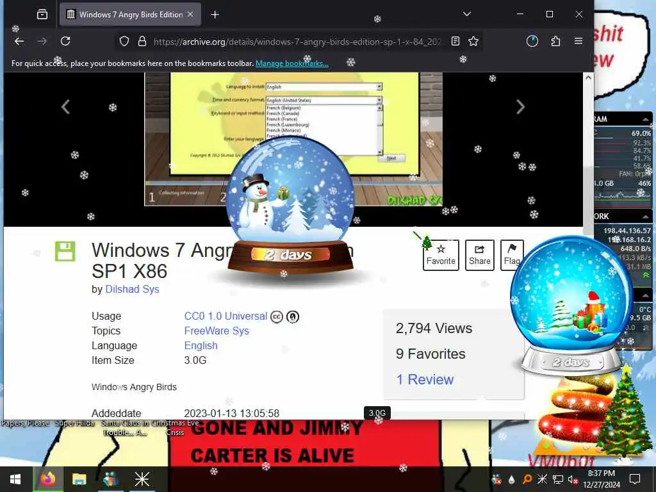This screenshot has width=656, height=492.
Task: Click the installer screenshot preview image
Action: (x=293, y=139)
